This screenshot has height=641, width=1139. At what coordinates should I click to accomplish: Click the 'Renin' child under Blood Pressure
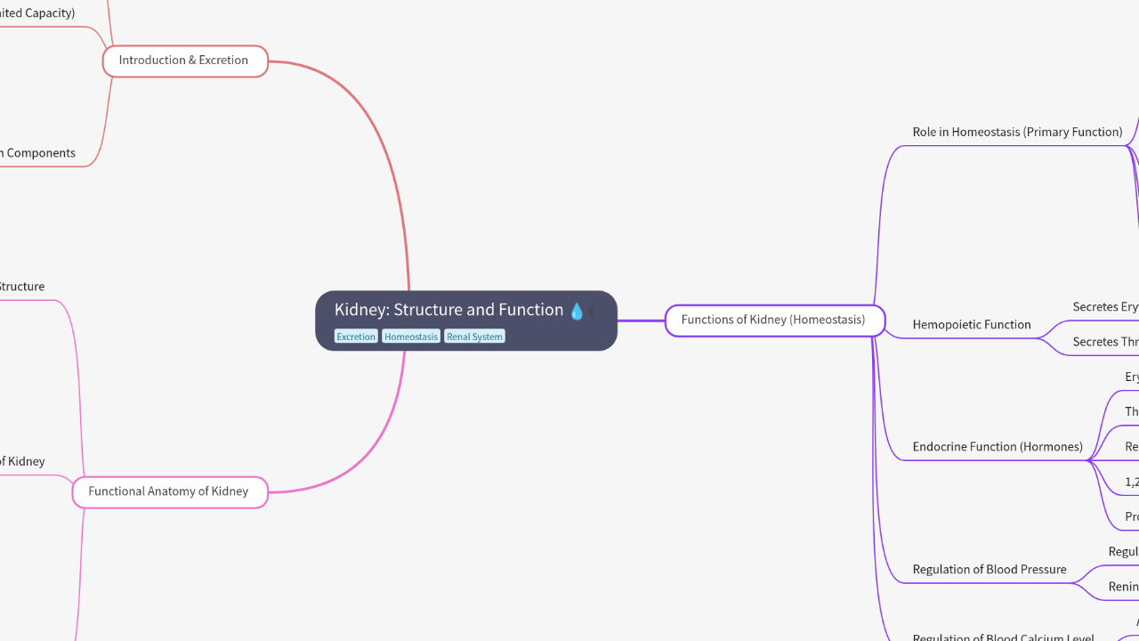(1123, 587)
